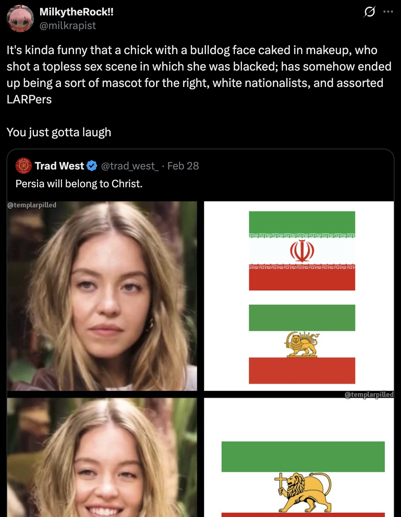Open the top-right flags image
The height and width of the screenshot is (517, 401).
coord(299,296)
